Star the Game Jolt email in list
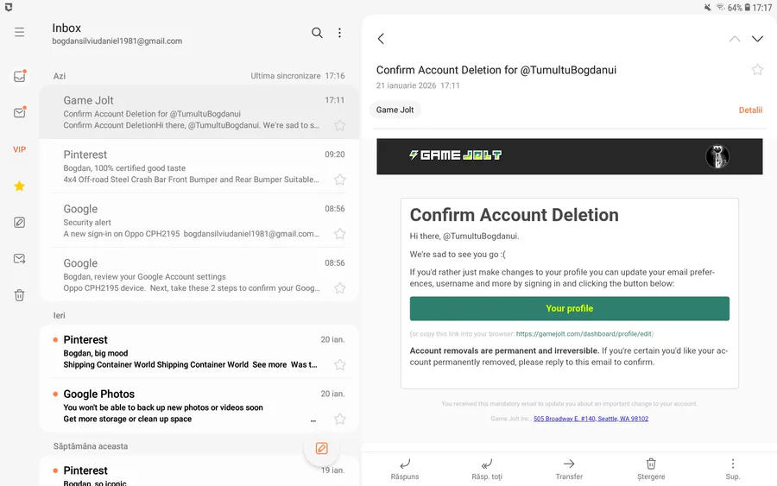Viewport: 777px width, 486px height. 339,125
